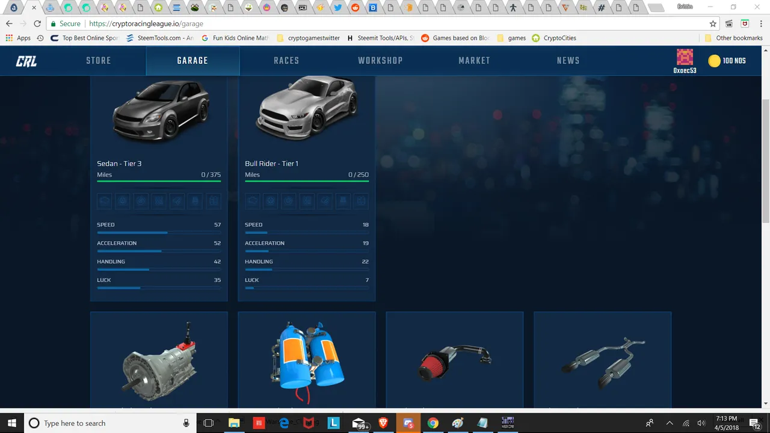Select the red air intake part
770x433 pixels.
(455, 361)
